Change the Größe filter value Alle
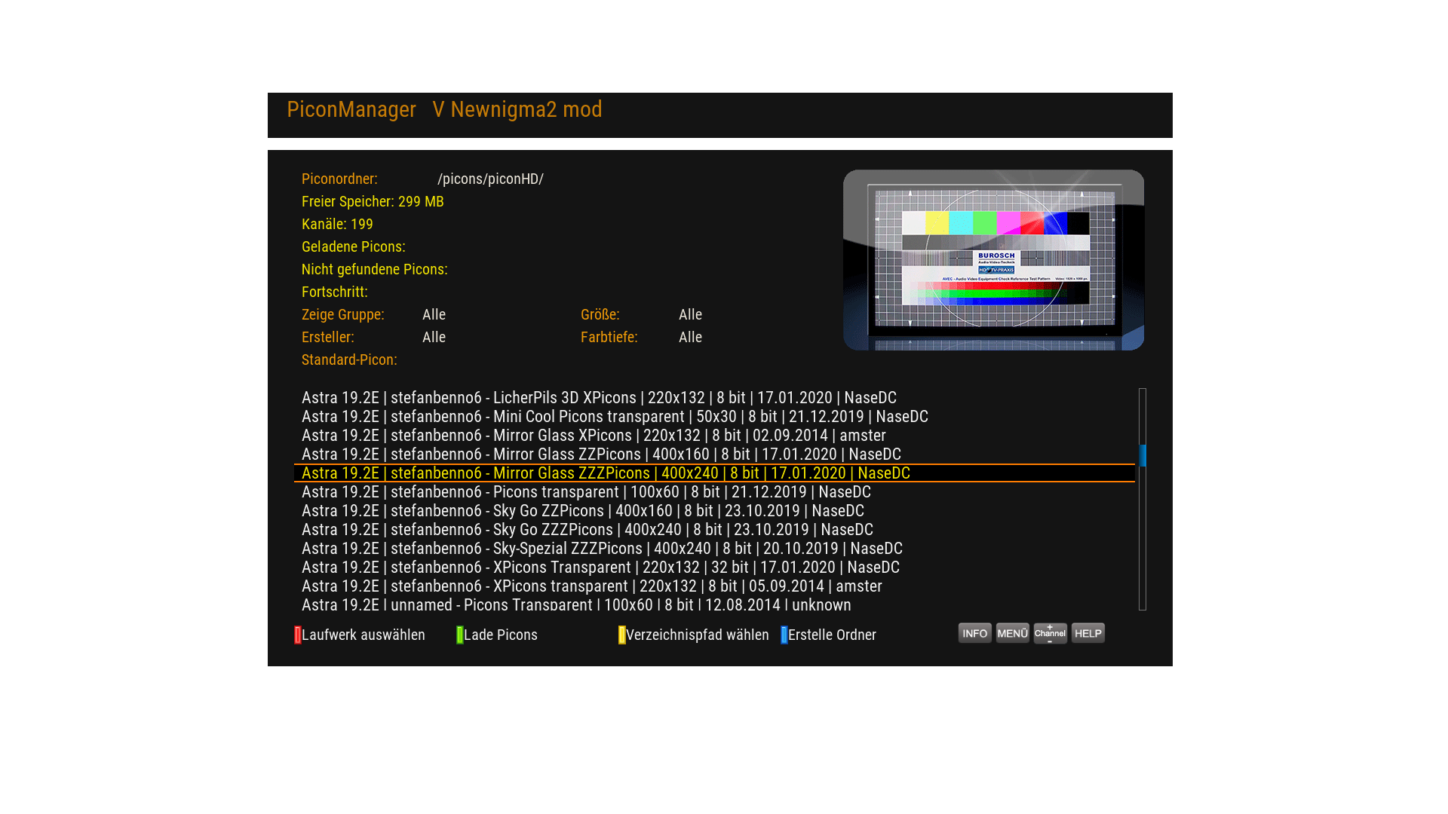The image size is (1448, 814). coord(690,314)
